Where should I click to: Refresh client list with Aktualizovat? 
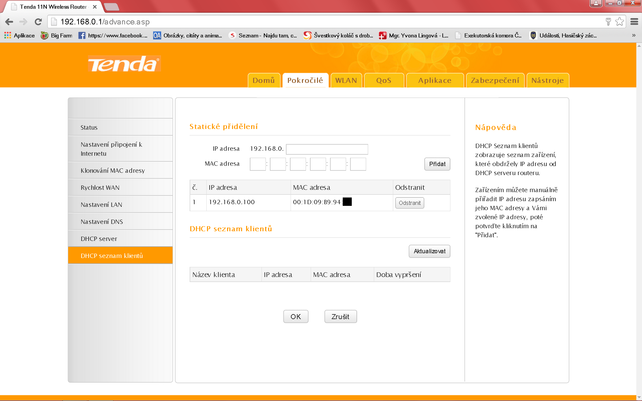(429, 251)
